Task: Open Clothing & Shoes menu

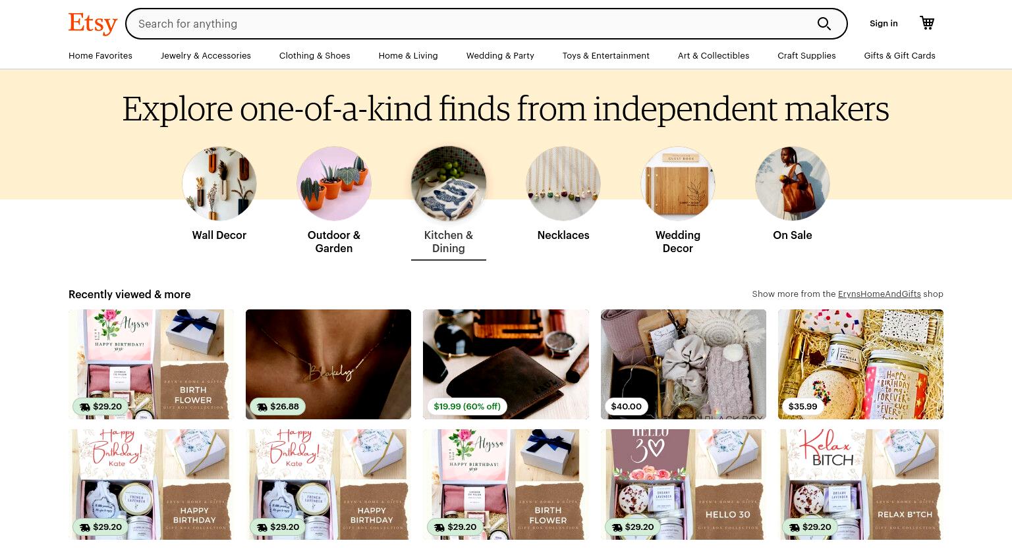Action: [315, 56]
